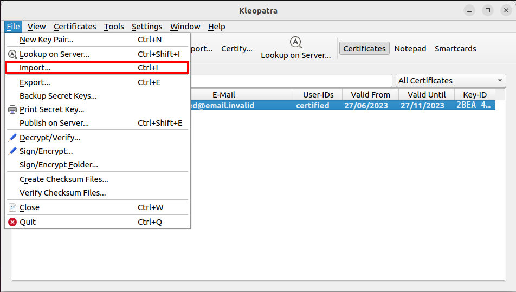Screen dimensions: 516x292
Task: Choose Create Checksum Files...
Action: pyautogui.click(x=98, y=179)
